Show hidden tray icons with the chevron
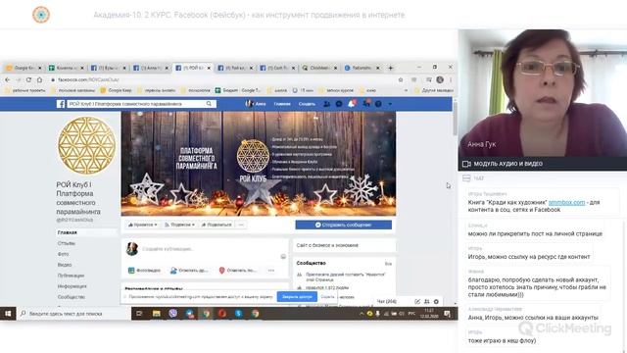The width and height of the screenshot is (627, 353). [x=362, y=314]
